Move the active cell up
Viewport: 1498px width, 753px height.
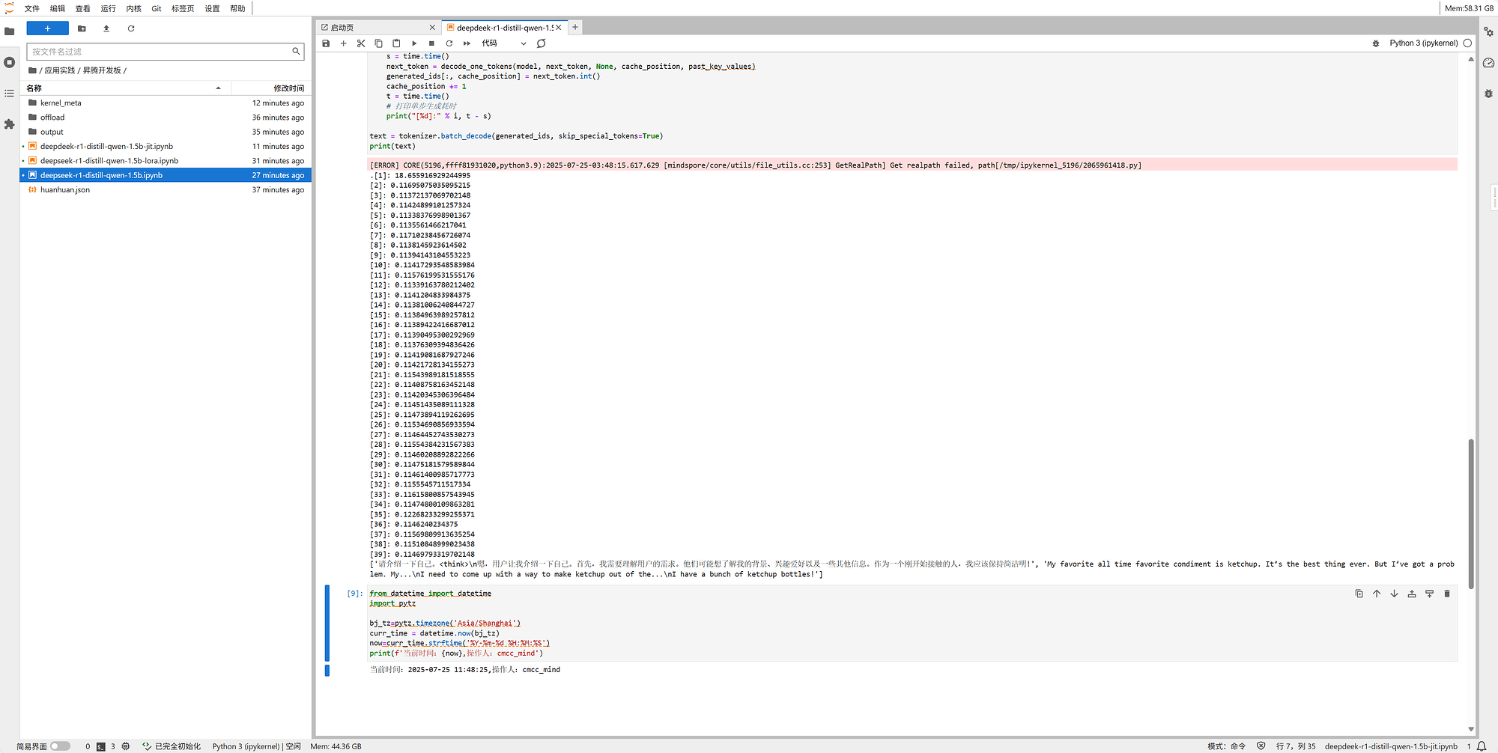point(1376,594)
